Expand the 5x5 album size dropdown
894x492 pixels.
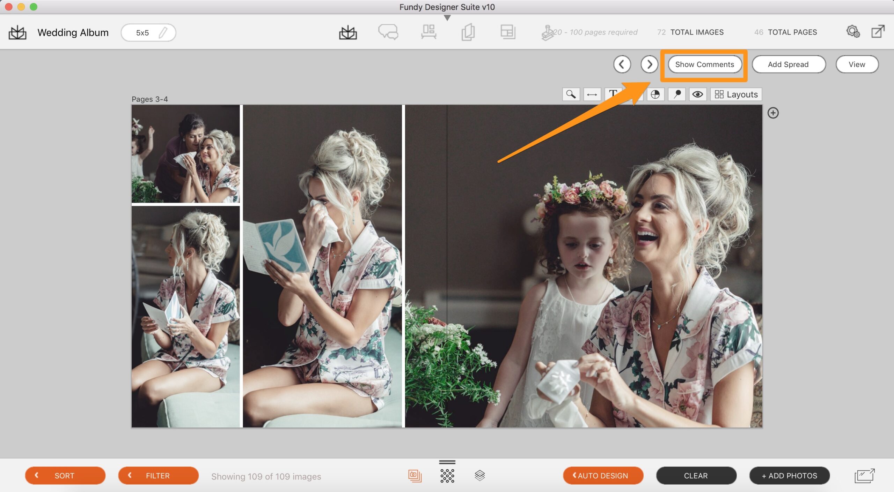148,31
